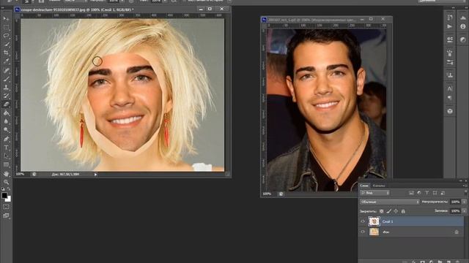Toggle lock transparent pixels
Screen dimensions: 469x263
(381, 211)
